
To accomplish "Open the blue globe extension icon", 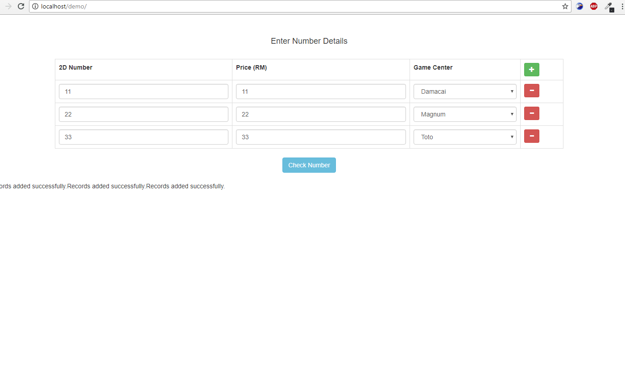I will click(x=579, y=6).
